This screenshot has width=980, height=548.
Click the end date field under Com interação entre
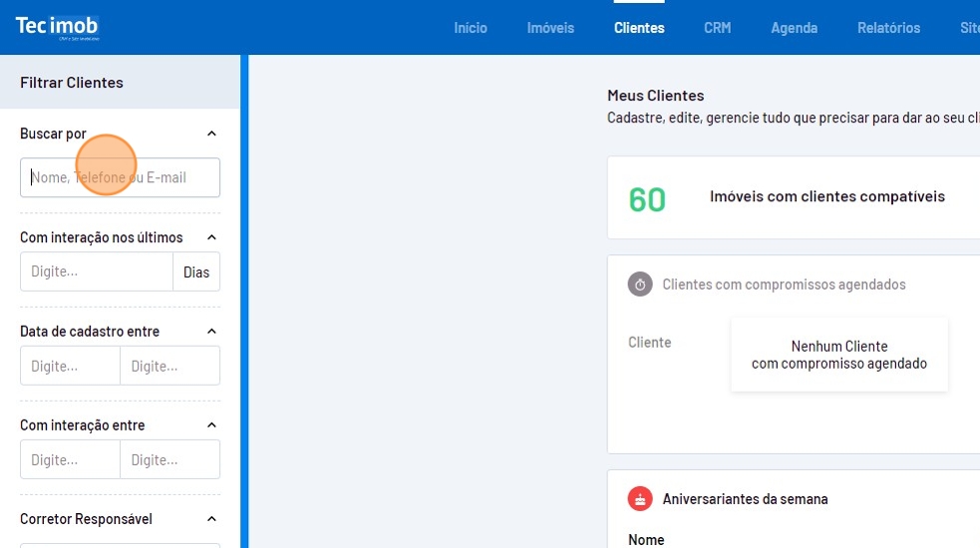[x=169, y=459]
